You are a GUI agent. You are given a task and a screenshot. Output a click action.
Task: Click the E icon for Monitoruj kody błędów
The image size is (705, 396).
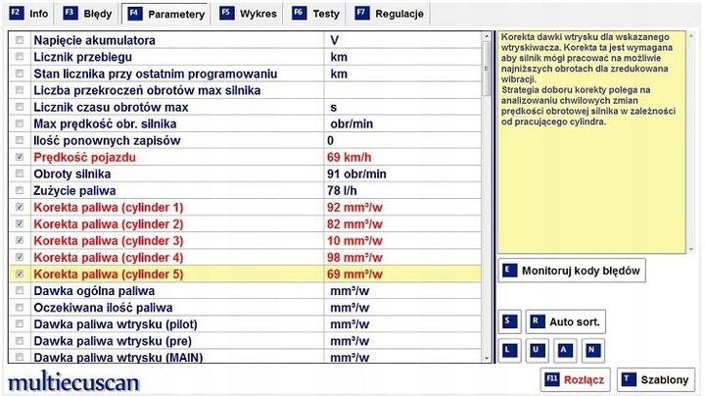coord(509,271)
